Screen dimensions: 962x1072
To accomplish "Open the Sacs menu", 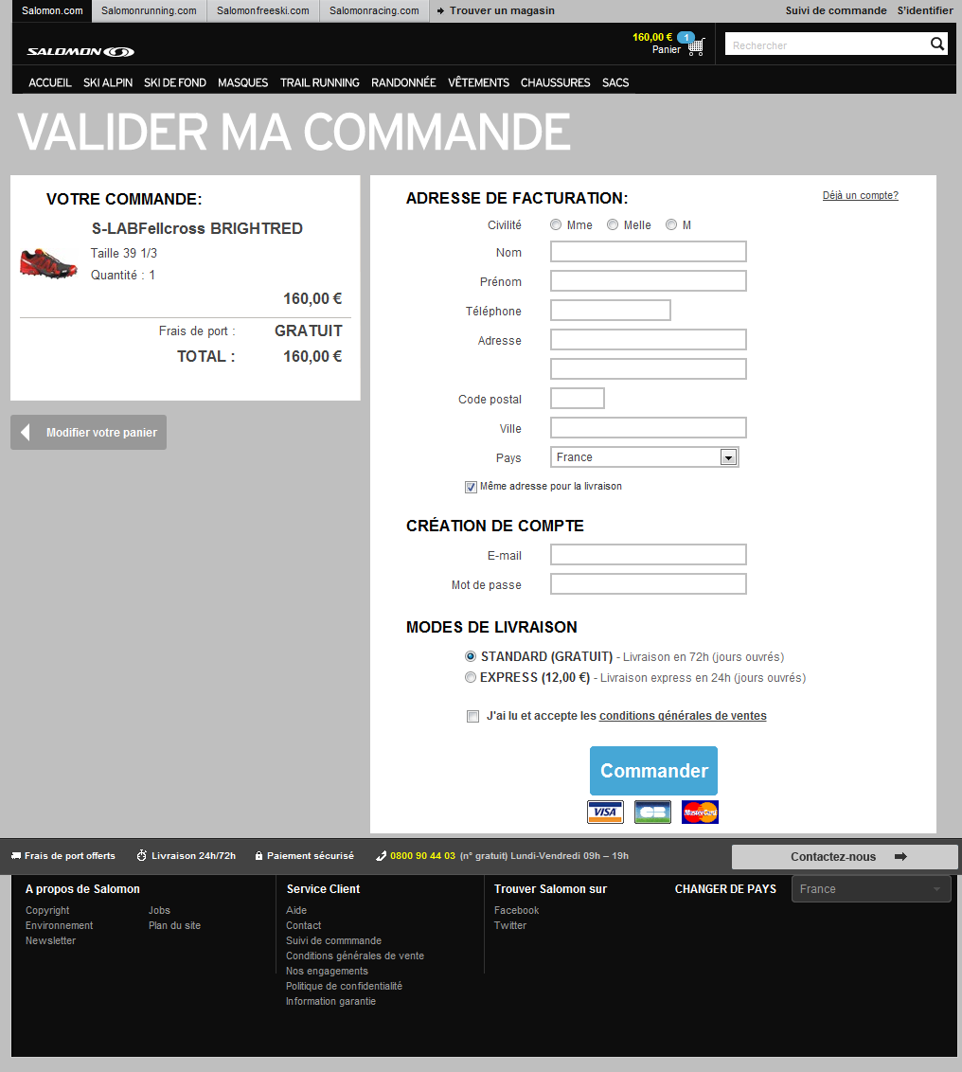I will pyautogui.click(x=615, y=82).
